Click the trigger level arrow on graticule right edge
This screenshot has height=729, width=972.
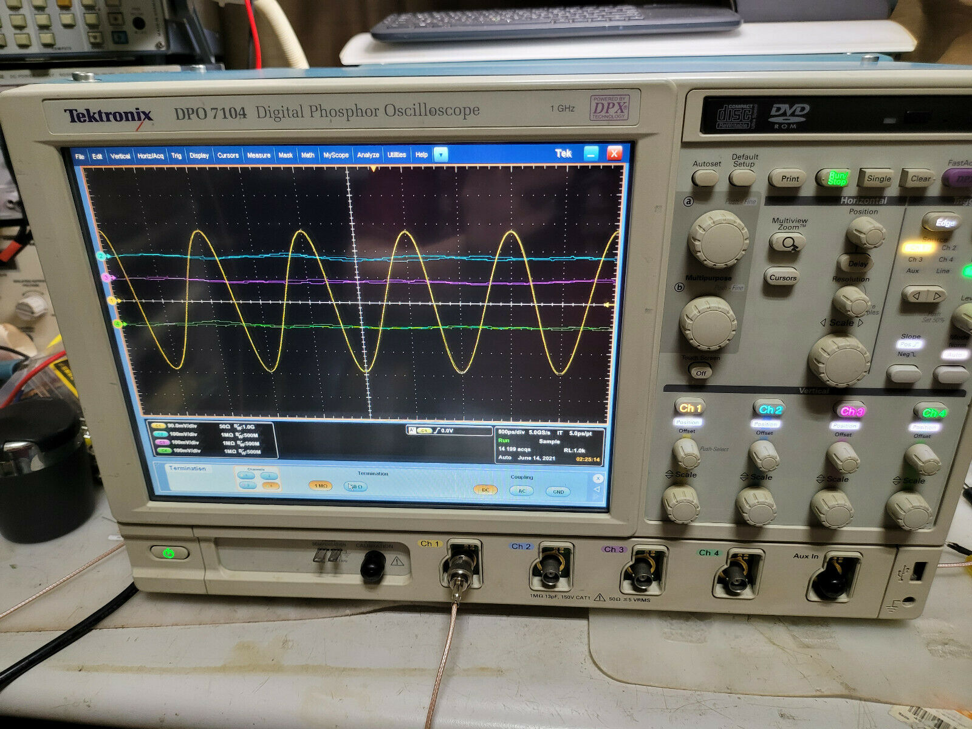click(606, 305)
